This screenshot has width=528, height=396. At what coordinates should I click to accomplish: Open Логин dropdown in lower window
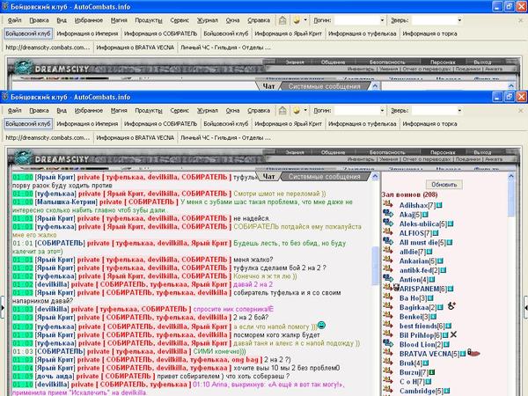(x=382, y=111)
